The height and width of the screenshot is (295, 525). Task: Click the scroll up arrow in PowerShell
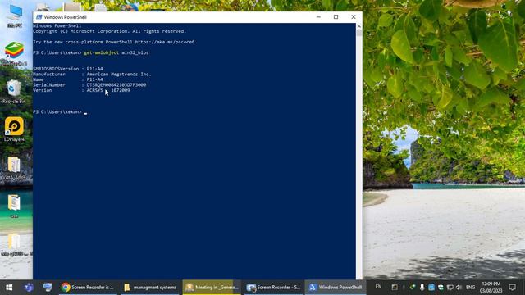pos(359,26)
